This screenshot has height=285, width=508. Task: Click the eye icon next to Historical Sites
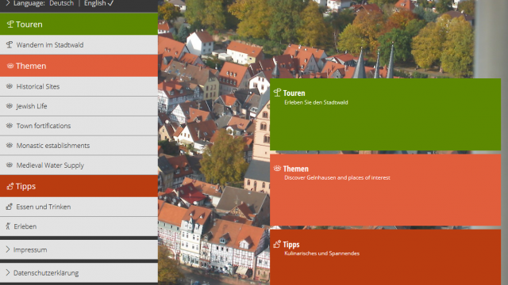10,86
